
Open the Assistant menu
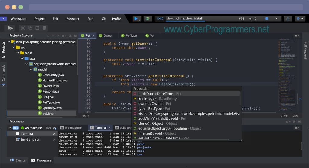[x=73, y=19]
